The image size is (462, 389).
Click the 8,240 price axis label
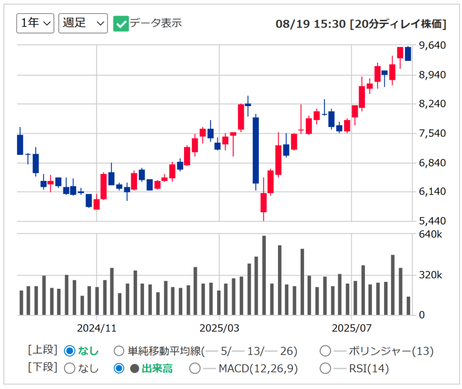pos(432,104)
